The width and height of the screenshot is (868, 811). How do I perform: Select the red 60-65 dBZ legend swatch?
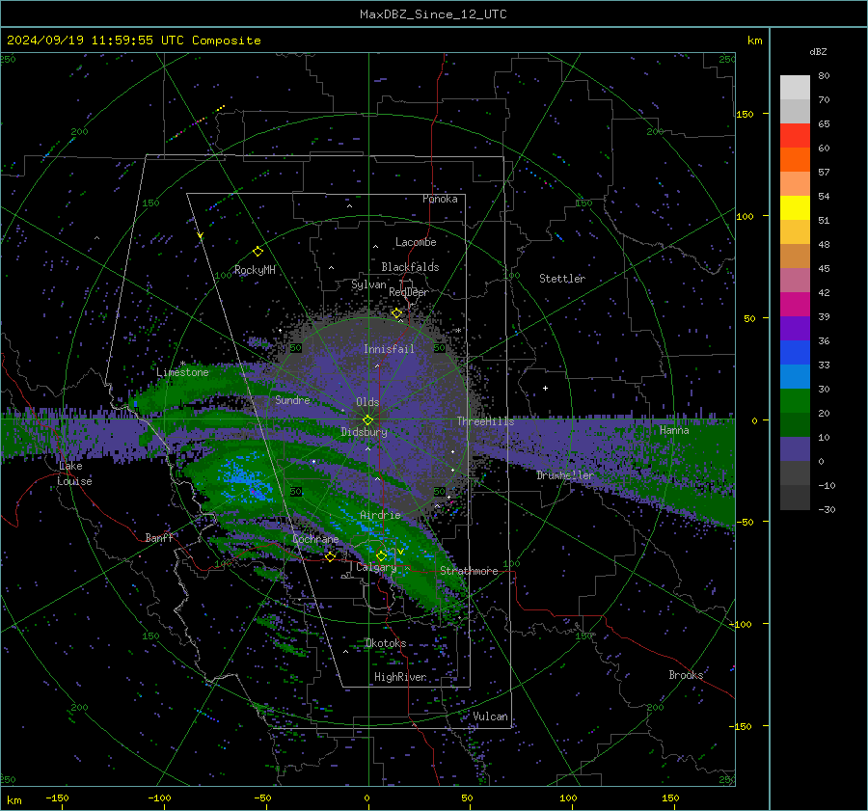click(795, 136)
